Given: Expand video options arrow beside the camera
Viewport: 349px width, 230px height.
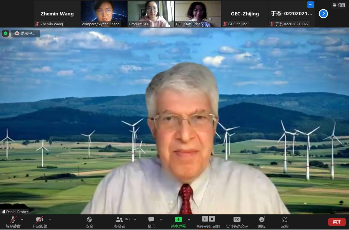Looking at the screenshot, I should tap(50, 219).
